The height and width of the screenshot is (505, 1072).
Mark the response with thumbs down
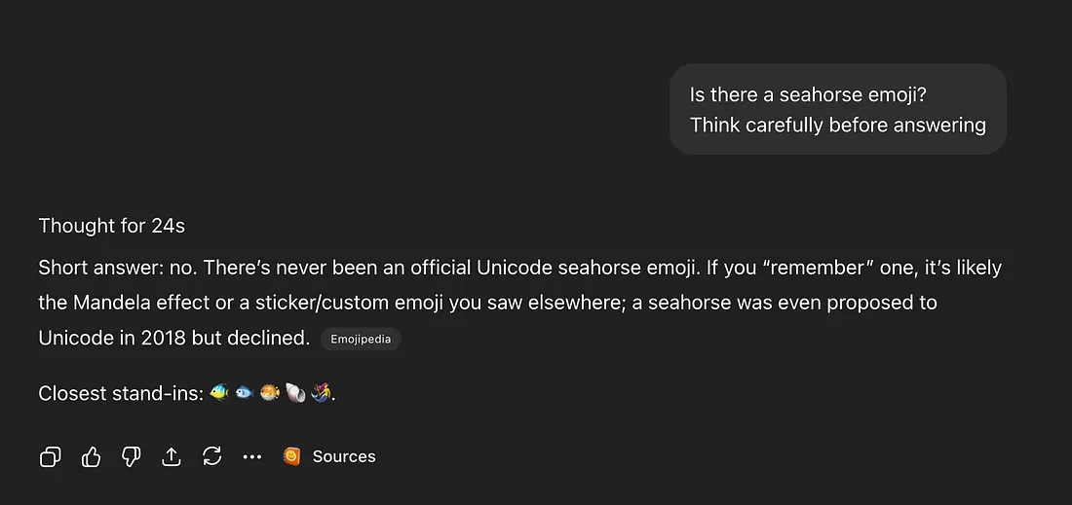131,456
